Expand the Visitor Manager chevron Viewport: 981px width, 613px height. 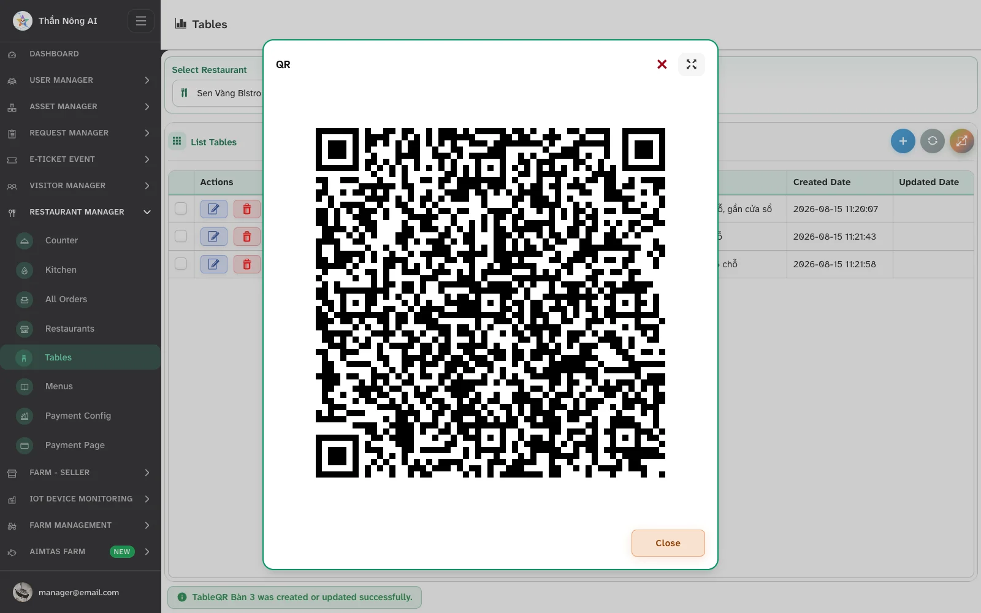click(x=147, y=186)
